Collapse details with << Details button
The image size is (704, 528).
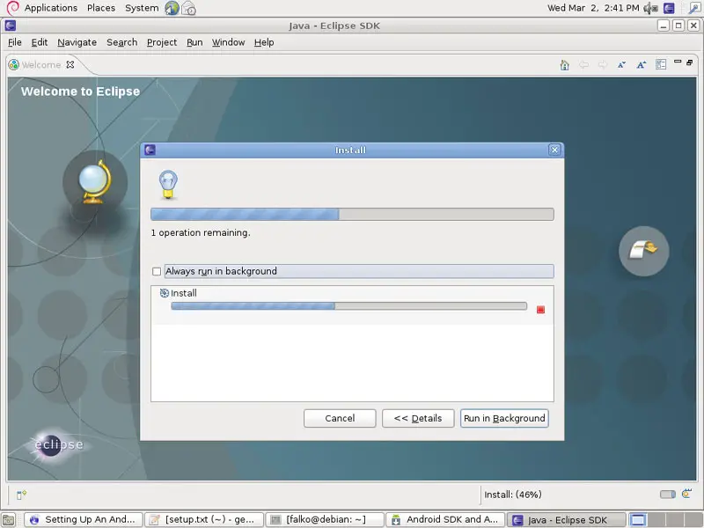pyautogui.click(x=418, y=419)
